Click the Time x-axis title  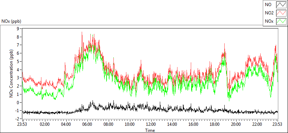[x=150, y=130]
